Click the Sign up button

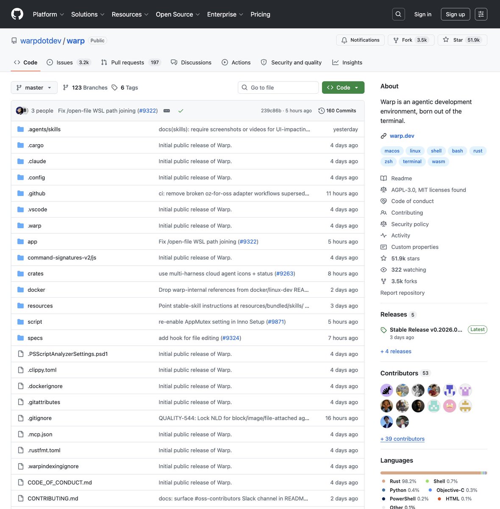(x=456, y=14)
